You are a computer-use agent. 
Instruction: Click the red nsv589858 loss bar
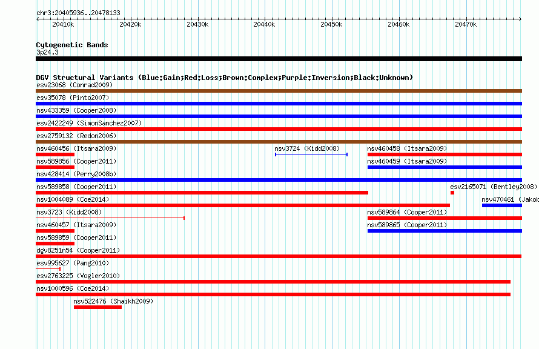[x=202, y=193]
